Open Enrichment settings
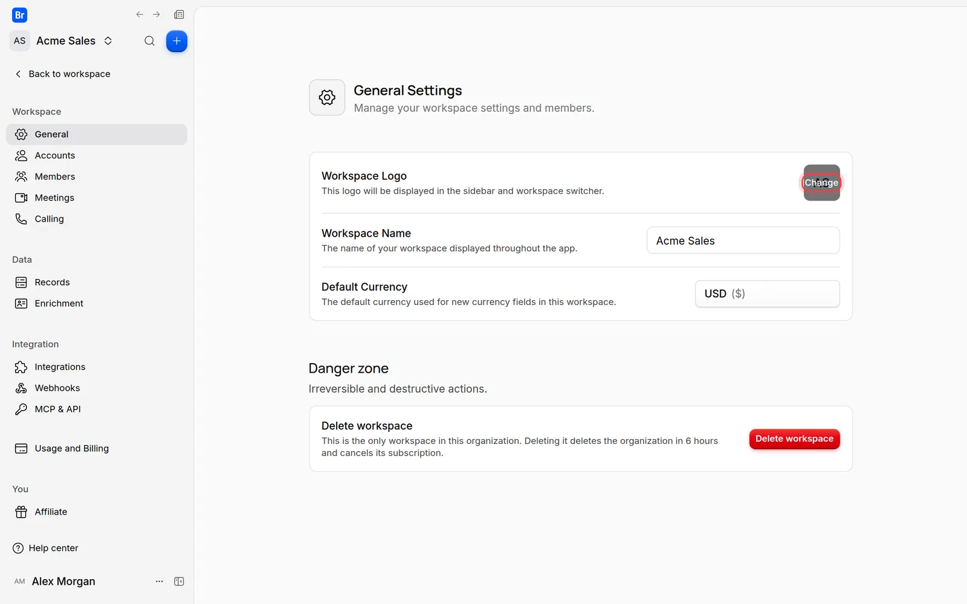This screenshot has width=967, height=604. [97, 303]
